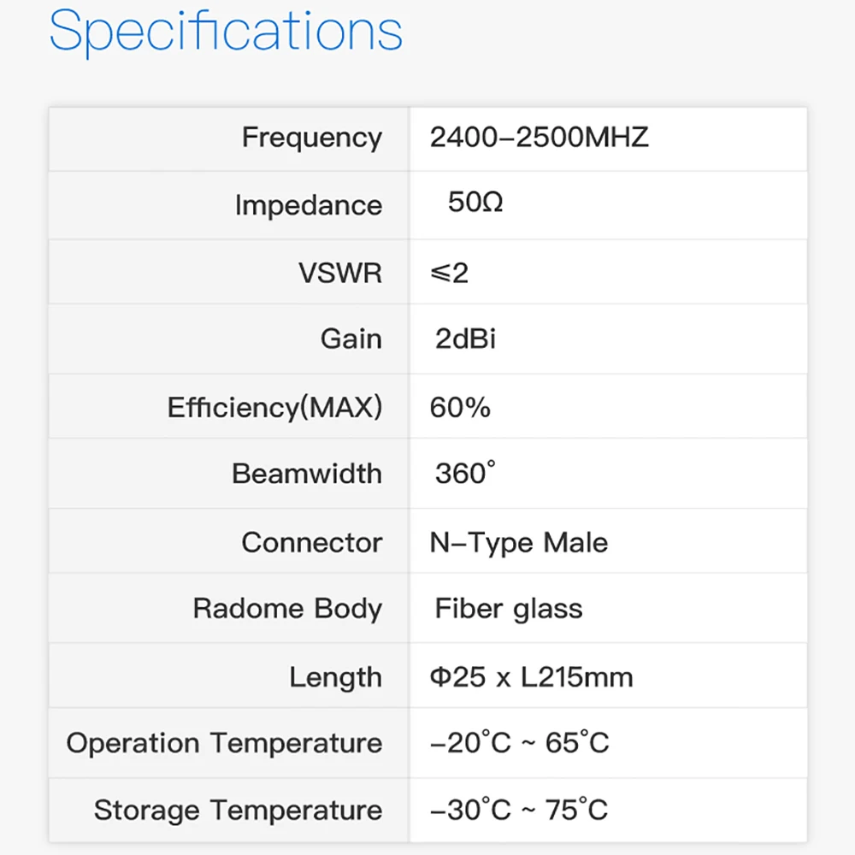Click the -20°C ~ 65°C operation temperature
Viewport: 855px width, 855px height.
click(x=519, y=743)
